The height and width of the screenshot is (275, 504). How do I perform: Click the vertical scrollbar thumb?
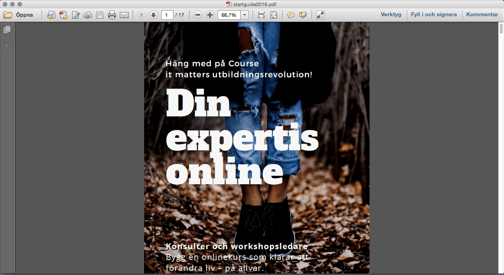click(501, 29)
